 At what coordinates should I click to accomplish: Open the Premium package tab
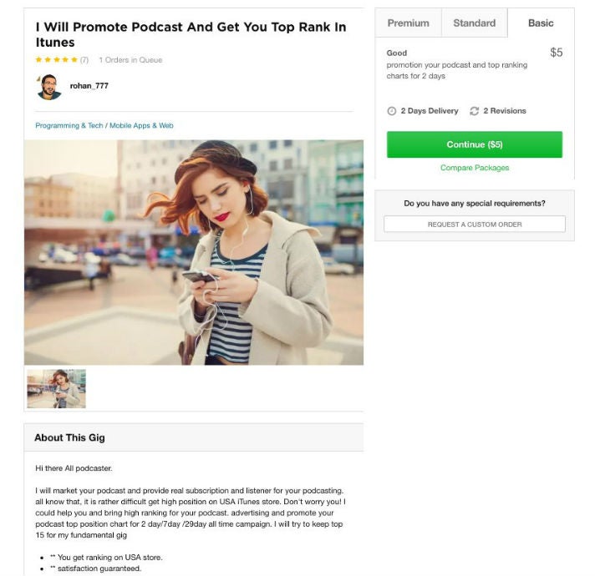[x=409, y=23]
